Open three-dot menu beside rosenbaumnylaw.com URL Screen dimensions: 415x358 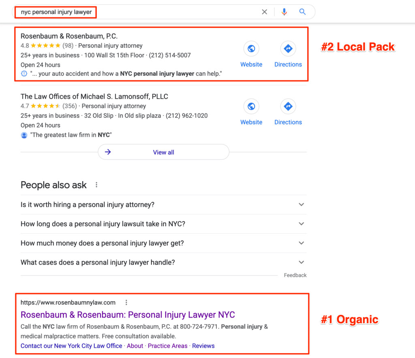[126, 303]
